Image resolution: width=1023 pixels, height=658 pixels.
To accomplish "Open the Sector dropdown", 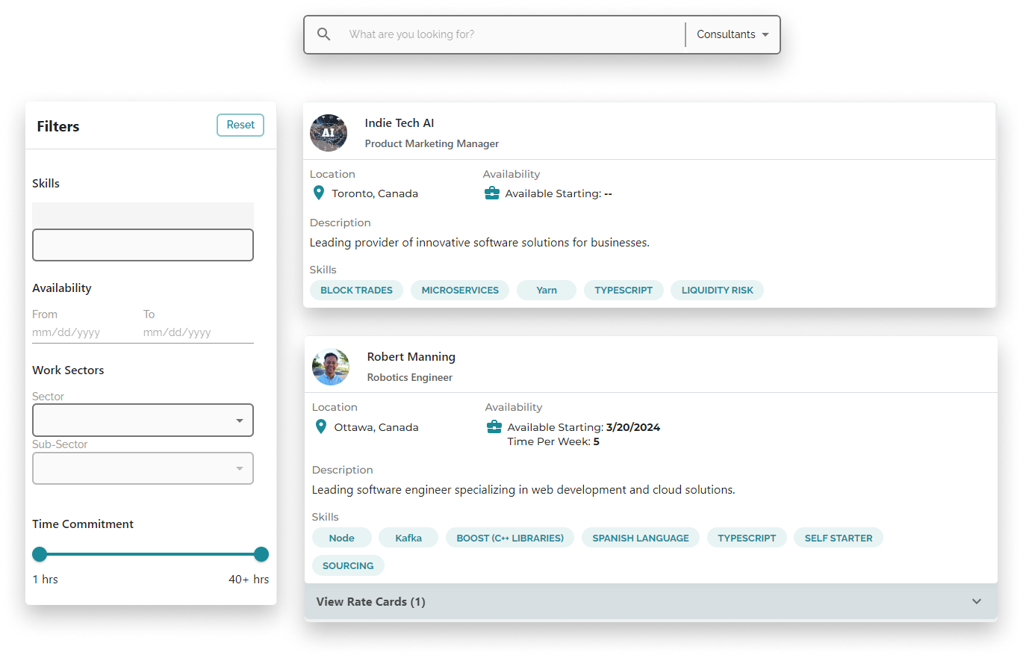I will (143, 420).
